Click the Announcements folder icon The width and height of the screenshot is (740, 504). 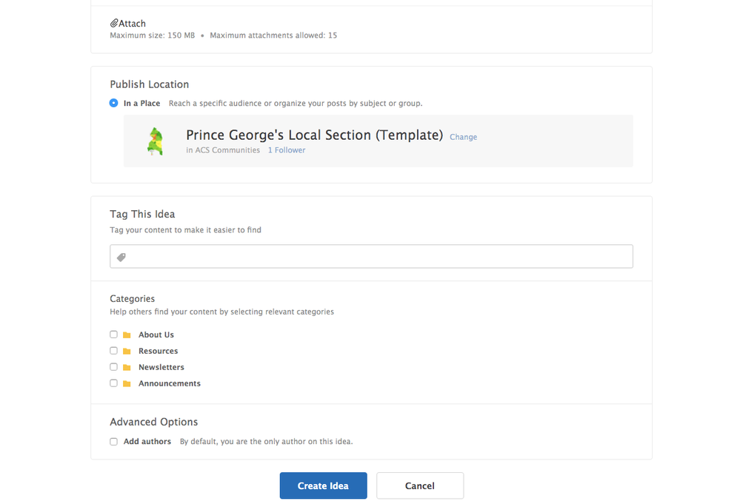[x=127, y=384]
